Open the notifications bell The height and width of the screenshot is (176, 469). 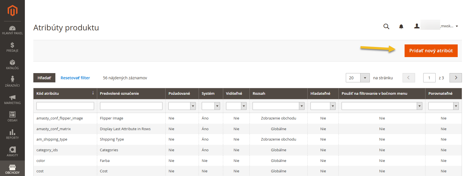401,26
